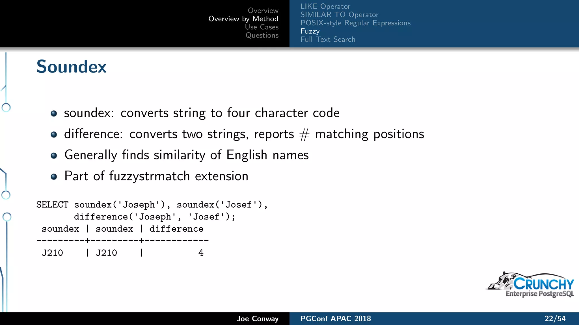Click 'Generally finds similarity of English names'
This screenshot has width=579, height=325.
(187, 155)
